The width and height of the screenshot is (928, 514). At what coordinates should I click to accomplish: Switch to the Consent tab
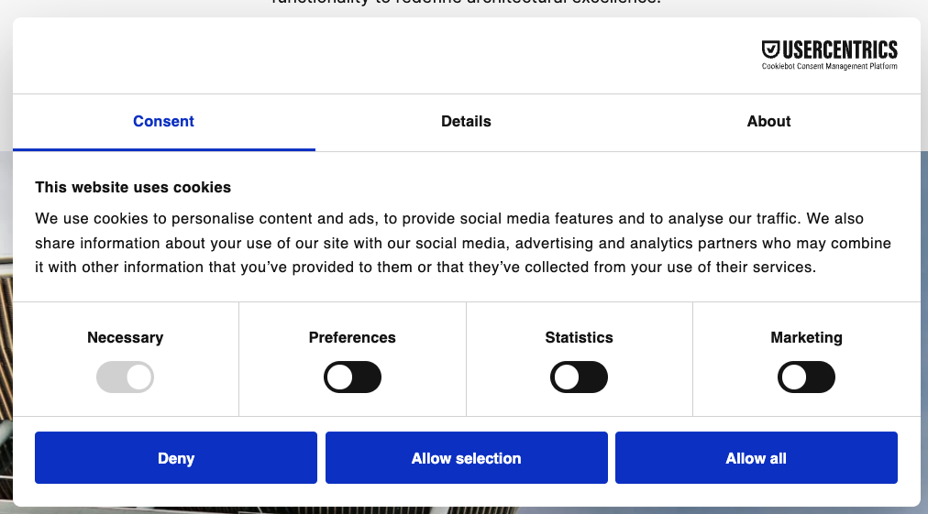[163, 121]
